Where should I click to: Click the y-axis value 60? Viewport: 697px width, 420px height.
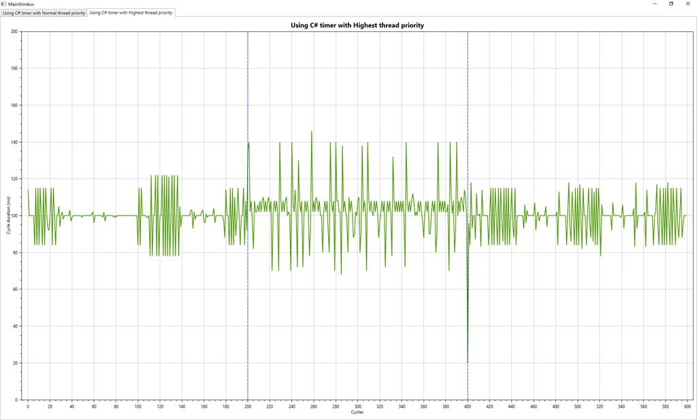pos(15,289)
